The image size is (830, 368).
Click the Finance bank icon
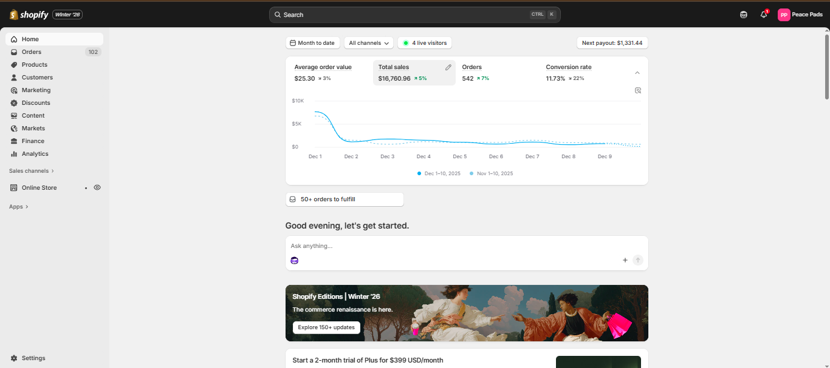click(x=14, y=141)
